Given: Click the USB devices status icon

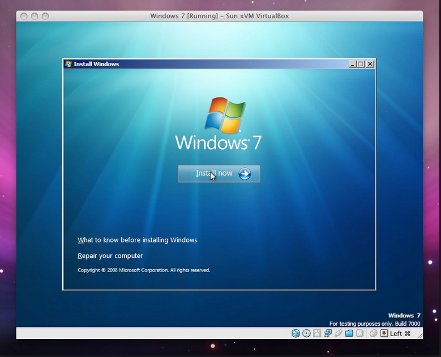Looking at the screenshot, I should coord(339,333).
